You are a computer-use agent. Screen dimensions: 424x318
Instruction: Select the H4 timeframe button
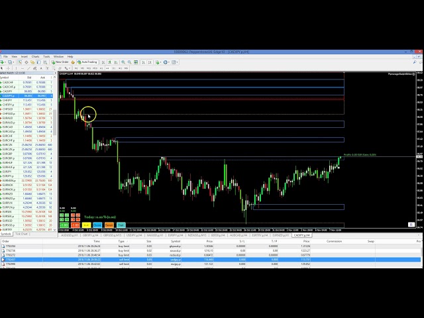tap(106, 68)
